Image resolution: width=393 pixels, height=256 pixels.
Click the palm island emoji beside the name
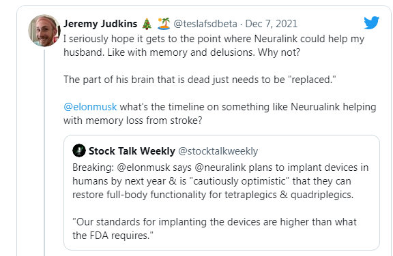164,24
